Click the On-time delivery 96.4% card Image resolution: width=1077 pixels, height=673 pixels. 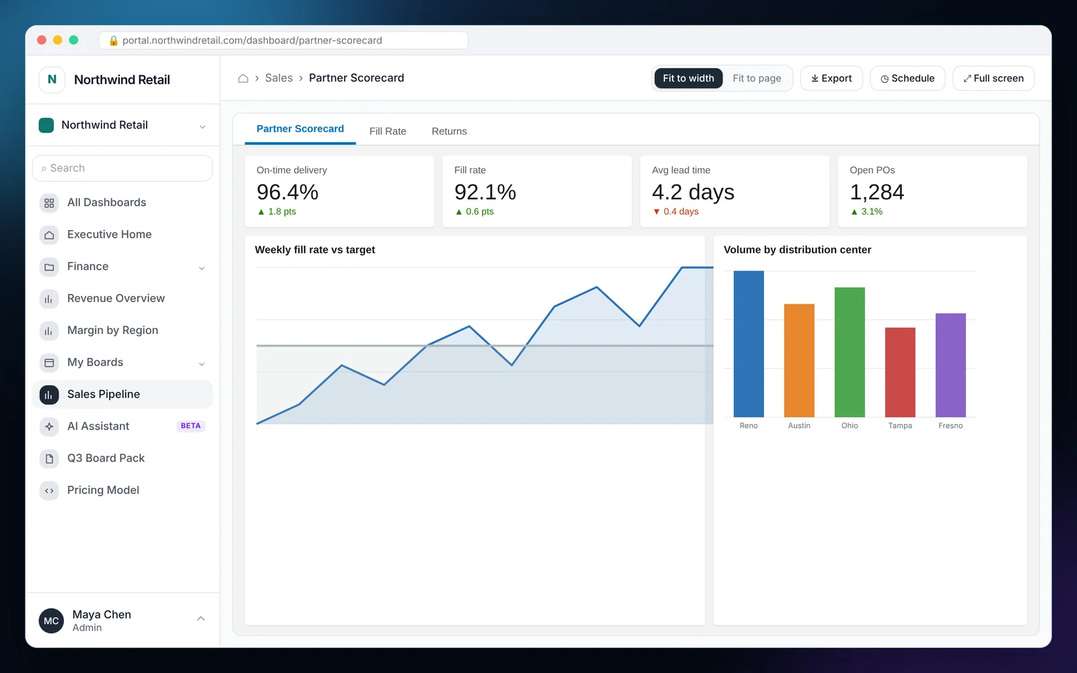[x=339, y=191]
